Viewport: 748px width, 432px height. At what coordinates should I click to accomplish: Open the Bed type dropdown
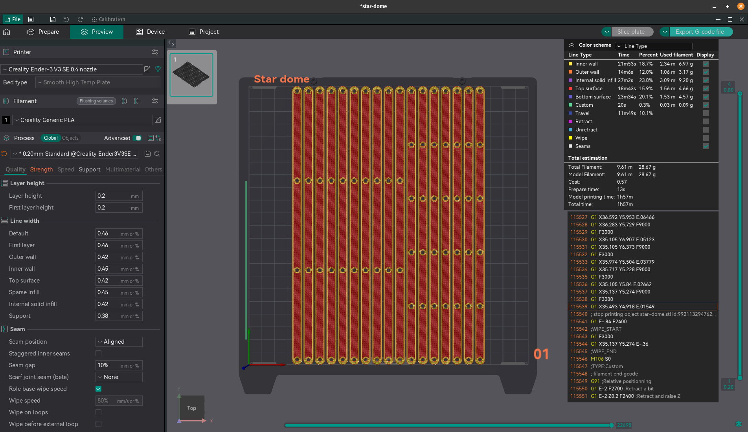[98, 82]
